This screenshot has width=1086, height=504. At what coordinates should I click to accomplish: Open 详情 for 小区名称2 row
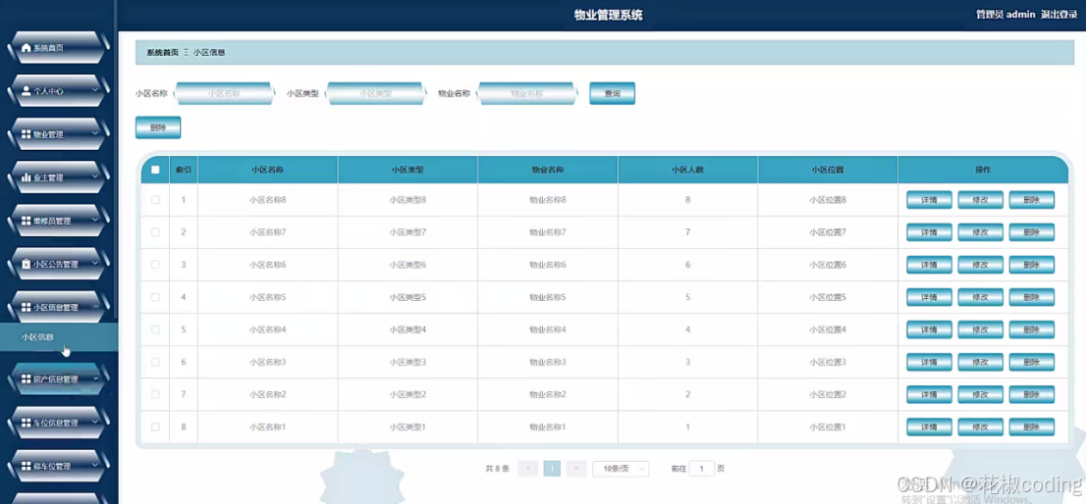click(929, 395)
